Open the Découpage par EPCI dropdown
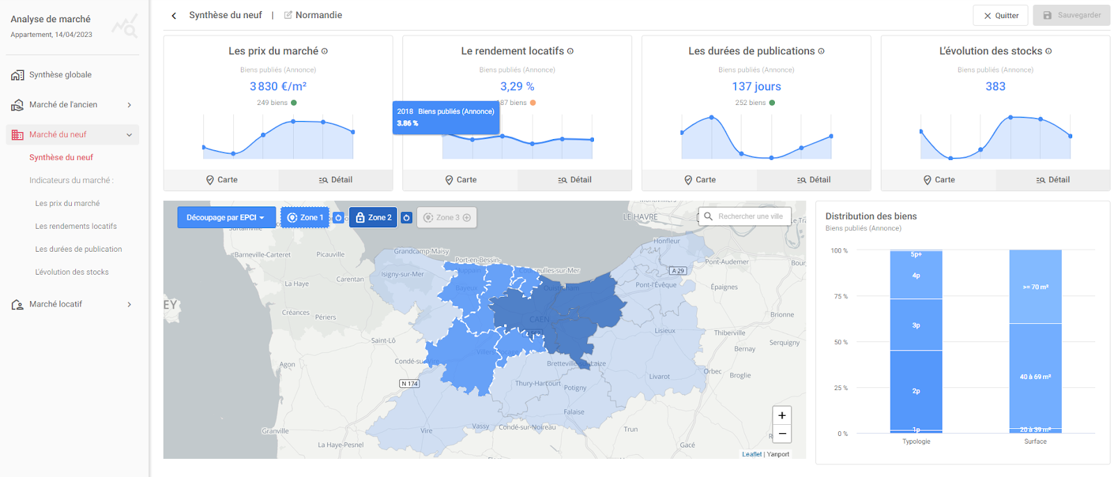 226,218
